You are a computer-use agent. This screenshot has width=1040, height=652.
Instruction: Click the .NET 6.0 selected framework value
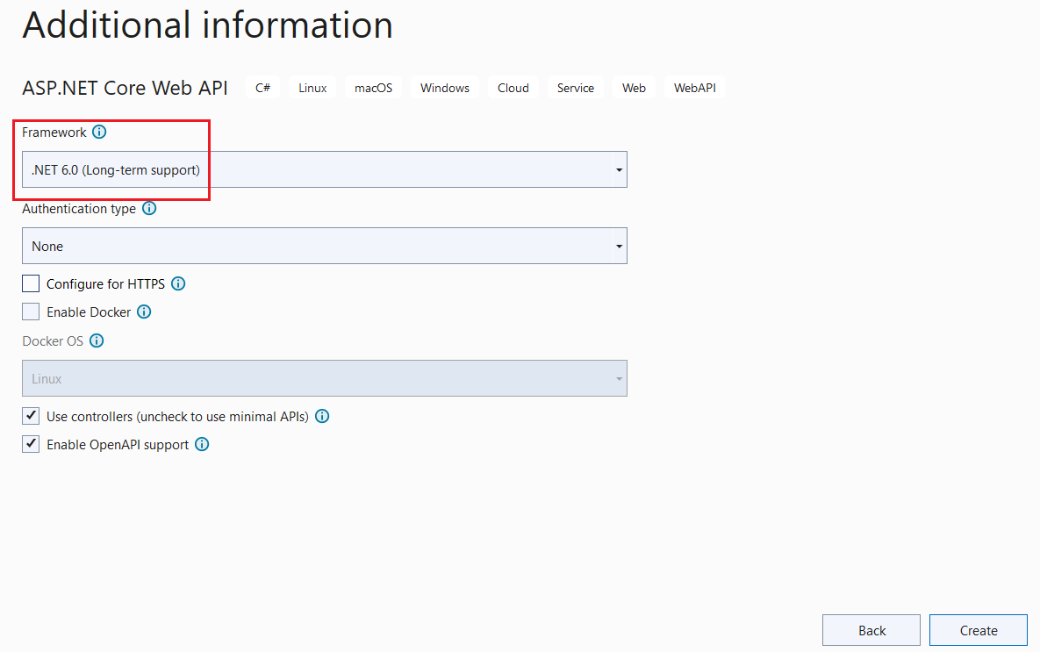pos(114,169)
